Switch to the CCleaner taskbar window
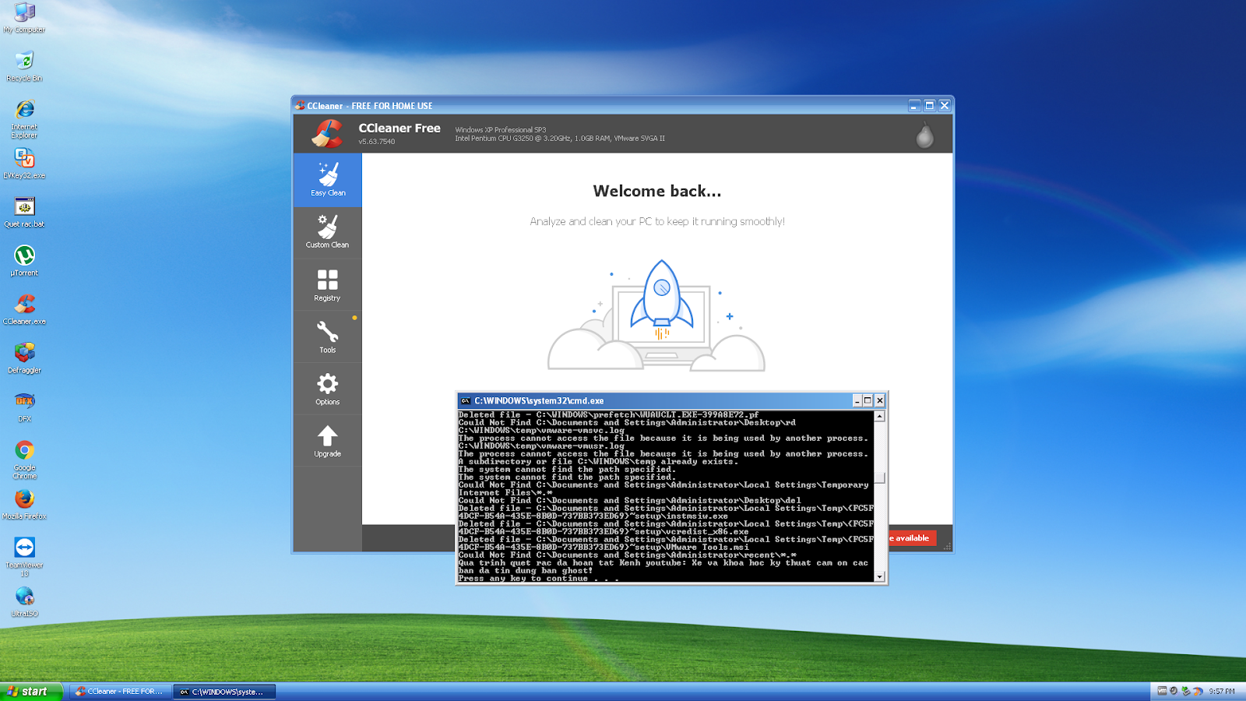The width and height of the screenshot is (1246, 701). pos(121,691)
